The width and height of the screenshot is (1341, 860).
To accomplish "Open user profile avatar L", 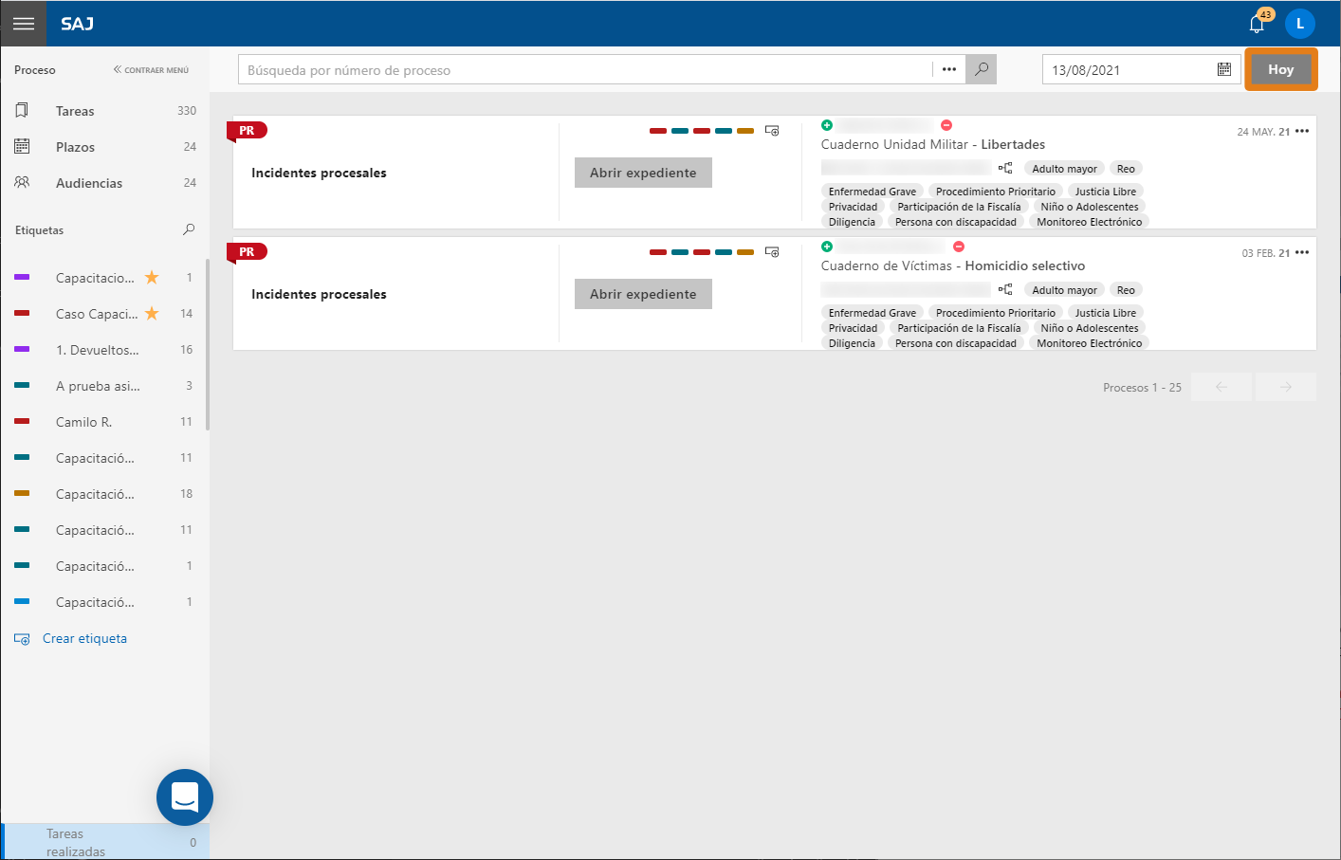I will [x=1300, y=24].
